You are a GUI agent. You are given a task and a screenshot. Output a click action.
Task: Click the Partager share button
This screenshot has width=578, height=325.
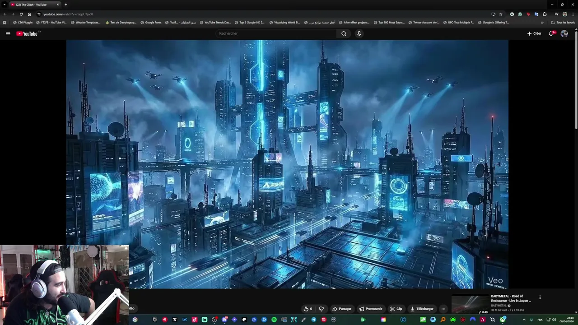coord(342,309)
